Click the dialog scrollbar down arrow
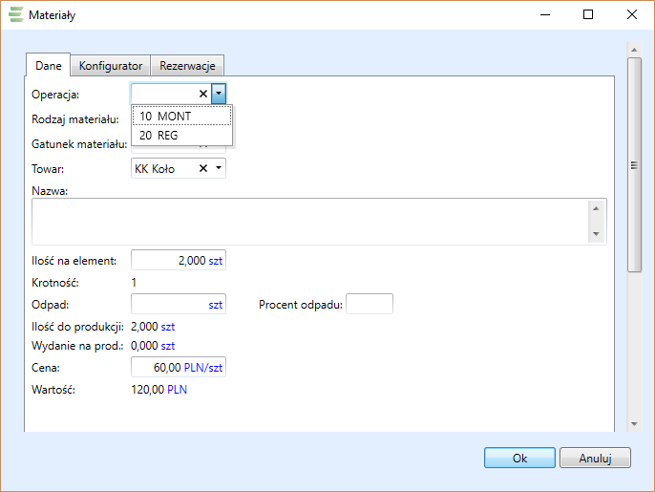Image resolution: width=655 pixels, height=492 pixels. point(633,423)
